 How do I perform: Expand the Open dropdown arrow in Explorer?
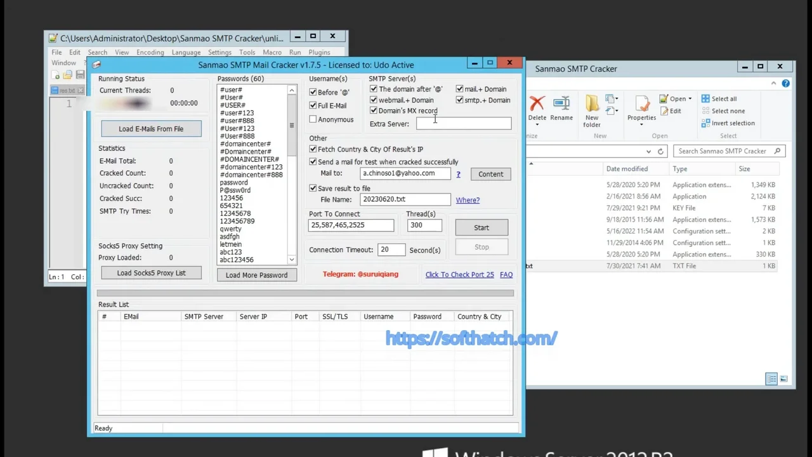[690, 99]
